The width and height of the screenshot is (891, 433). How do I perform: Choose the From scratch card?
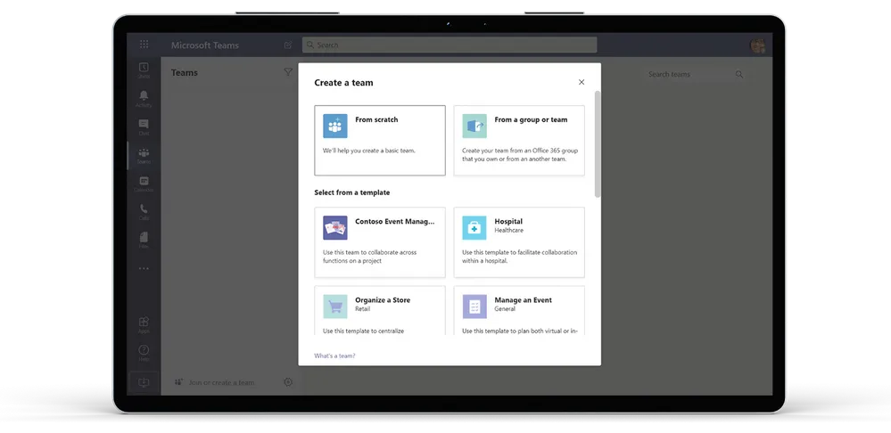(380, 140)
